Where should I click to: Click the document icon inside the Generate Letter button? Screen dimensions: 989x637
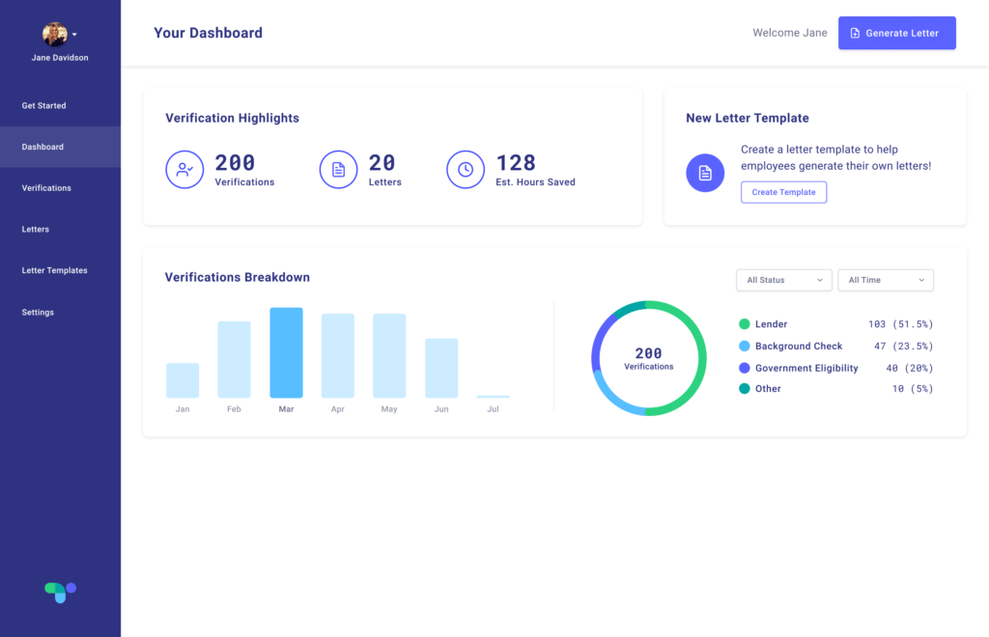coord(856,32)
